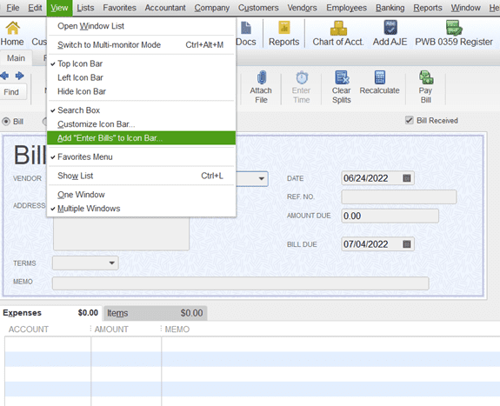Screen dimensions: 500x406
Task: Open the Vendors menu
Action: (x=302, y=8)
